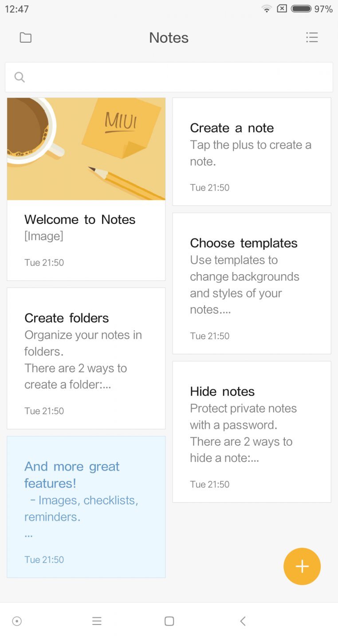The height and width of the screenshot is (640, 338).
Task: Tap the Notes title in header
Action: coord(169,38)
